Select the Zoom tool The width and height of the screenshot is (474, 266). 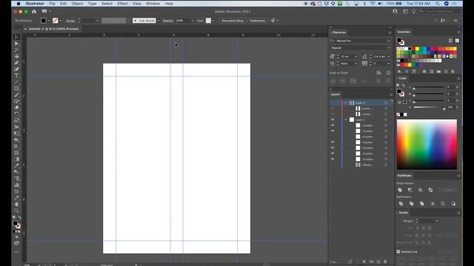(x=16, y=211)
